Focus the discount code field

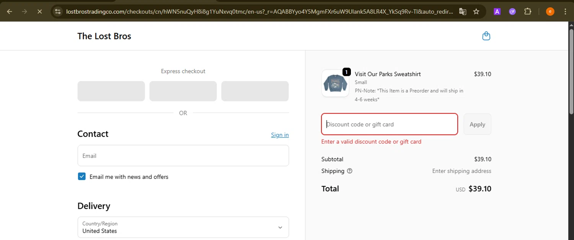tap(390, 124)
